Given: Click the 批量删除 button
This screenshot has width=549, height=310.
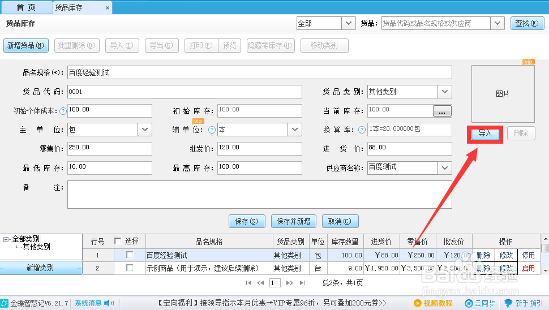Looking at the screenshot, I should coord(76,45).
